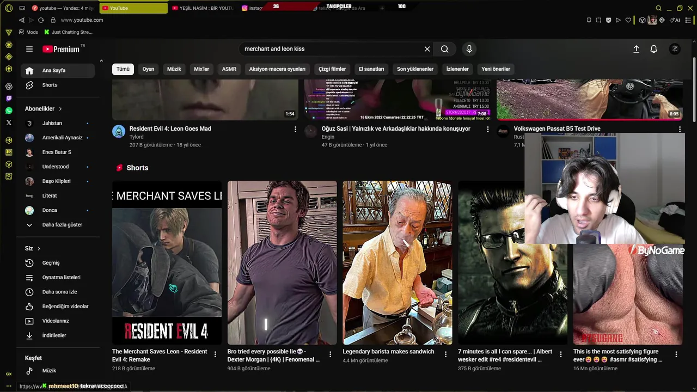The width and height of the screenshot is (697, 392).
Task: Open the ad blocker shield icon
Action: (608, 20)
